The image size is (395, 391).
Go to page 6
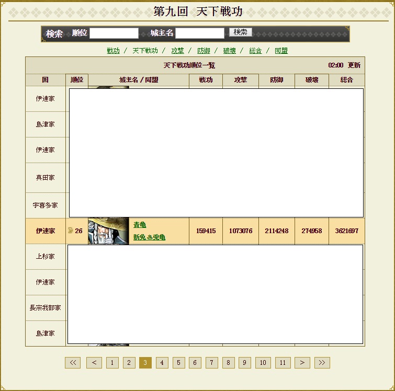click(x=195, y=363)
